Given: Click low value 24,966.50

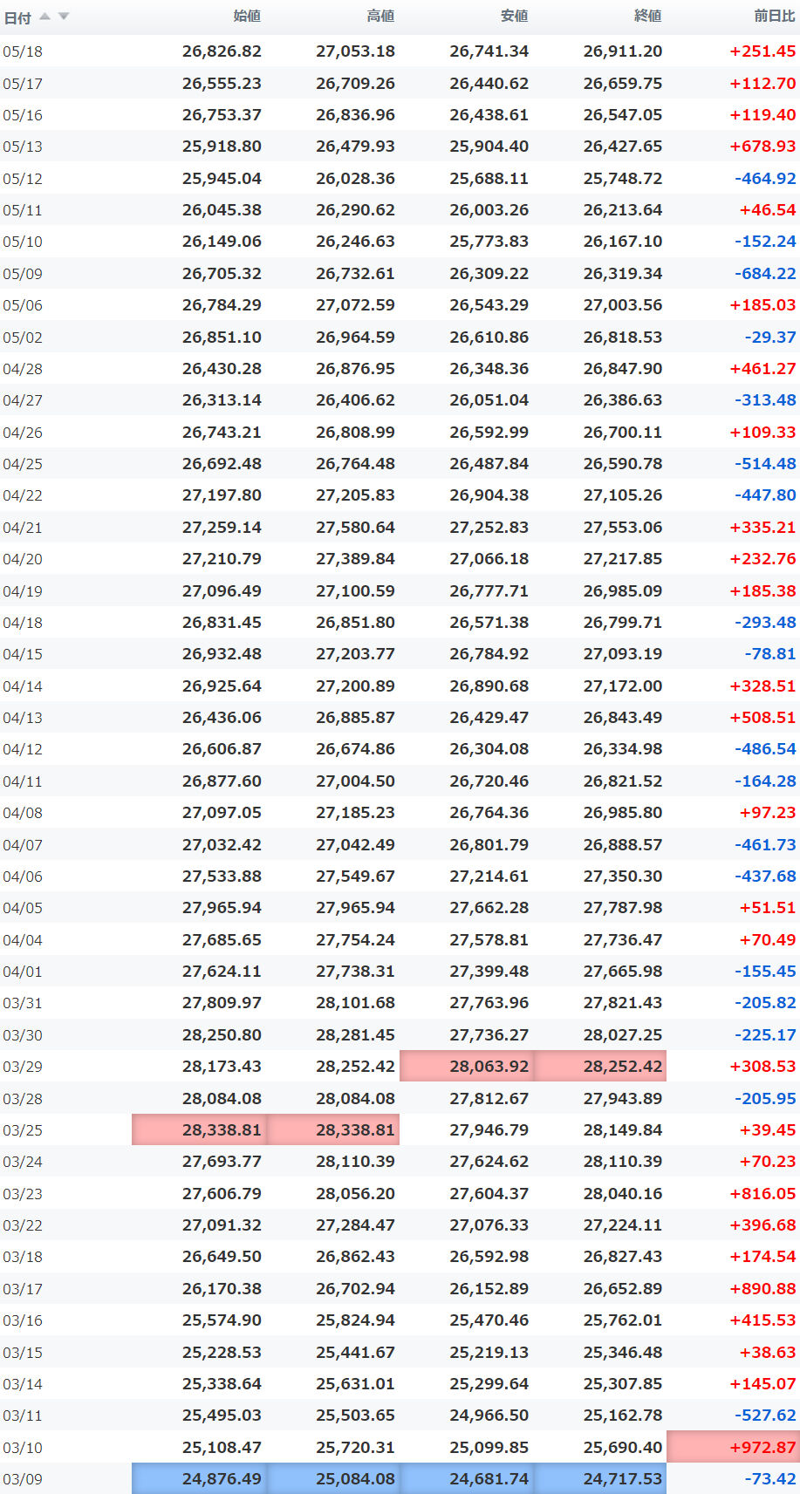Looking at the screenshot, I should [489, 1416].
